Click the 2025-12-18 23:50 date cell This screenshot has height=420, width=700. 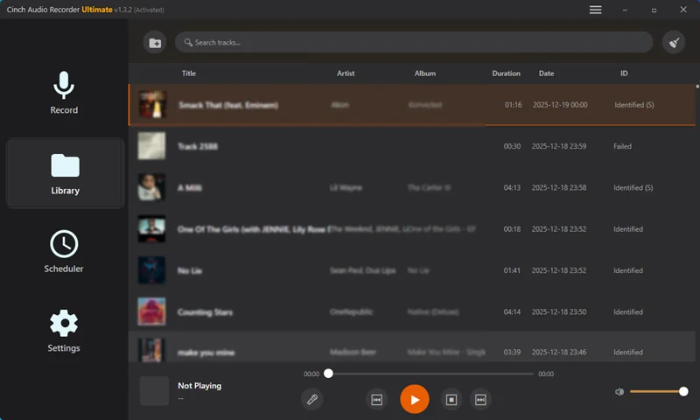tap(559, 312)
